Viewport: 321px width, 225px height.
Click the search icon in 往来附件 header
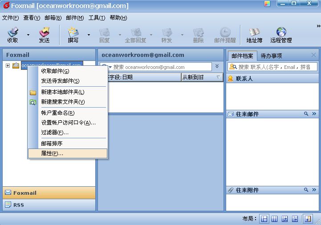point(306,190)
